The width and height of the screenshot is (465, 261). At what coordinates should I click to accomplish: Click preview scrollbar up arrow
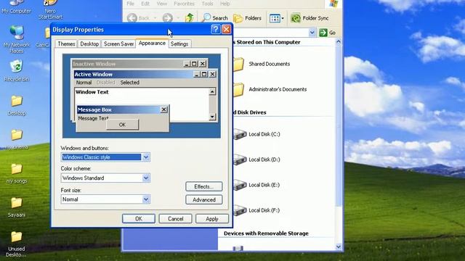212,92
